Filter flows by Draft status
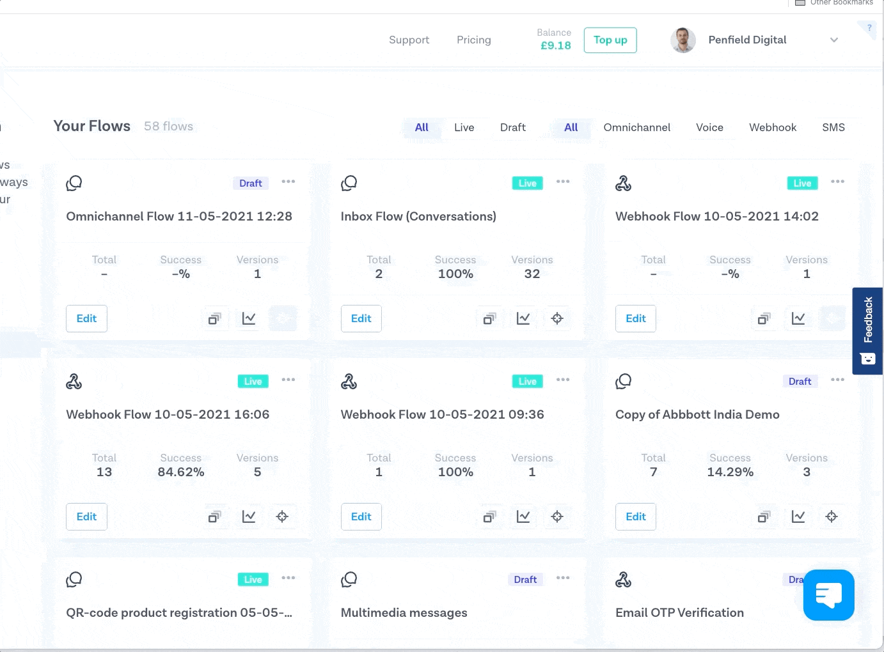Viewport: 884px width, 652px height. click(512, 127)
